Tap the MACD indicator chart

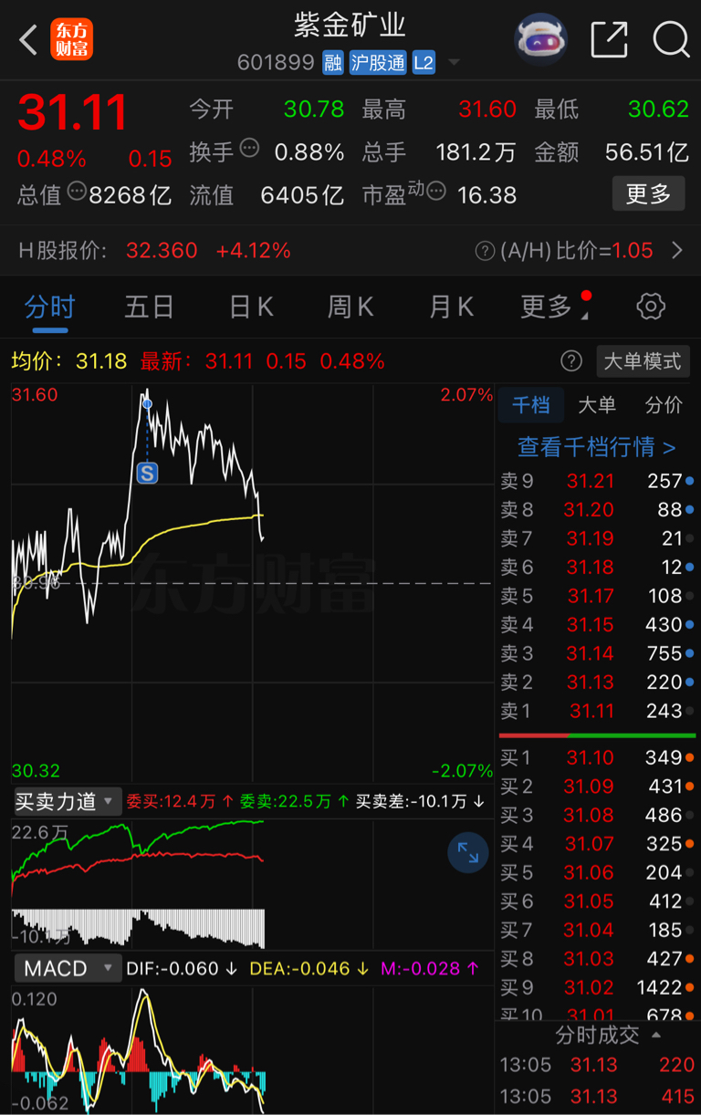(253, 1049)
